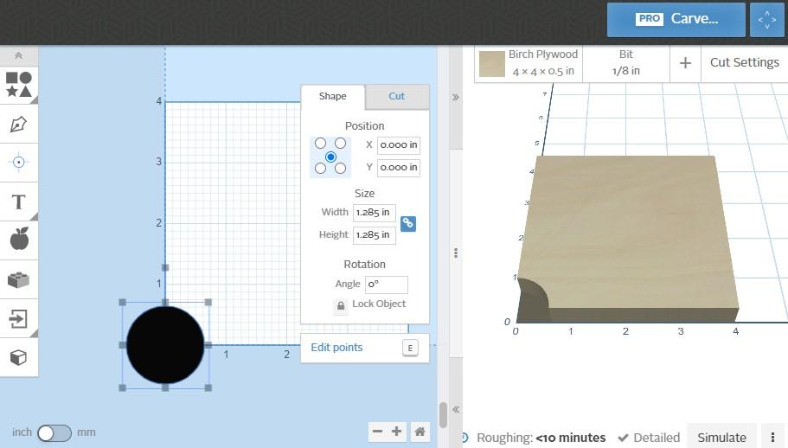Select the top-left position anchor radio
The height and width of the screenshot is (448, 788).
point(320,144)
